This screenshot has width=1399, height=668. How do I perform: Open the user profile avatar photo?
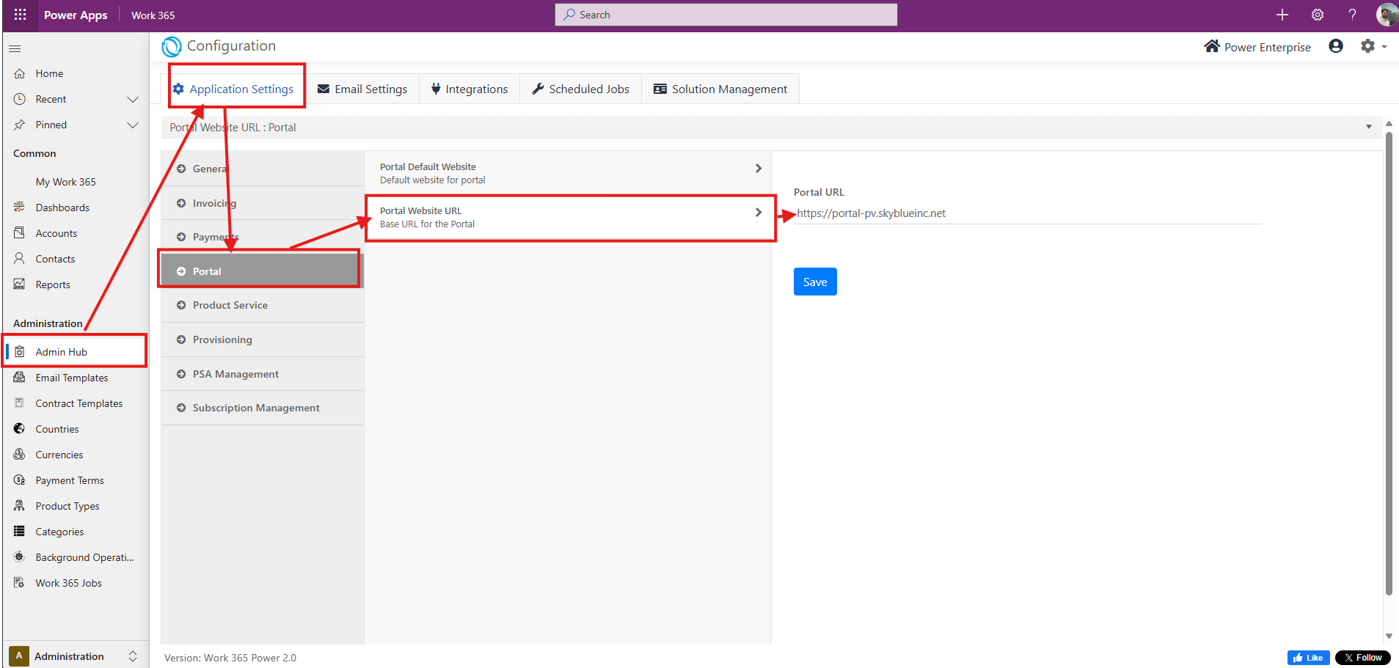(1387, 15)
